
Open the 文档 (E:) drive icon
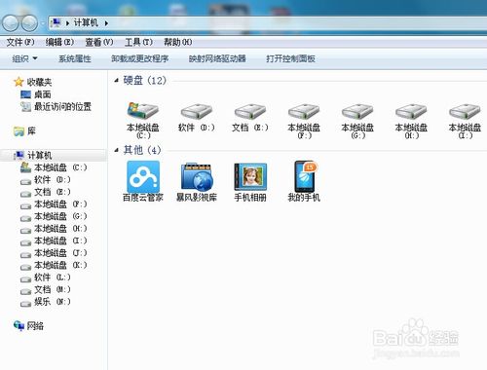250,118
